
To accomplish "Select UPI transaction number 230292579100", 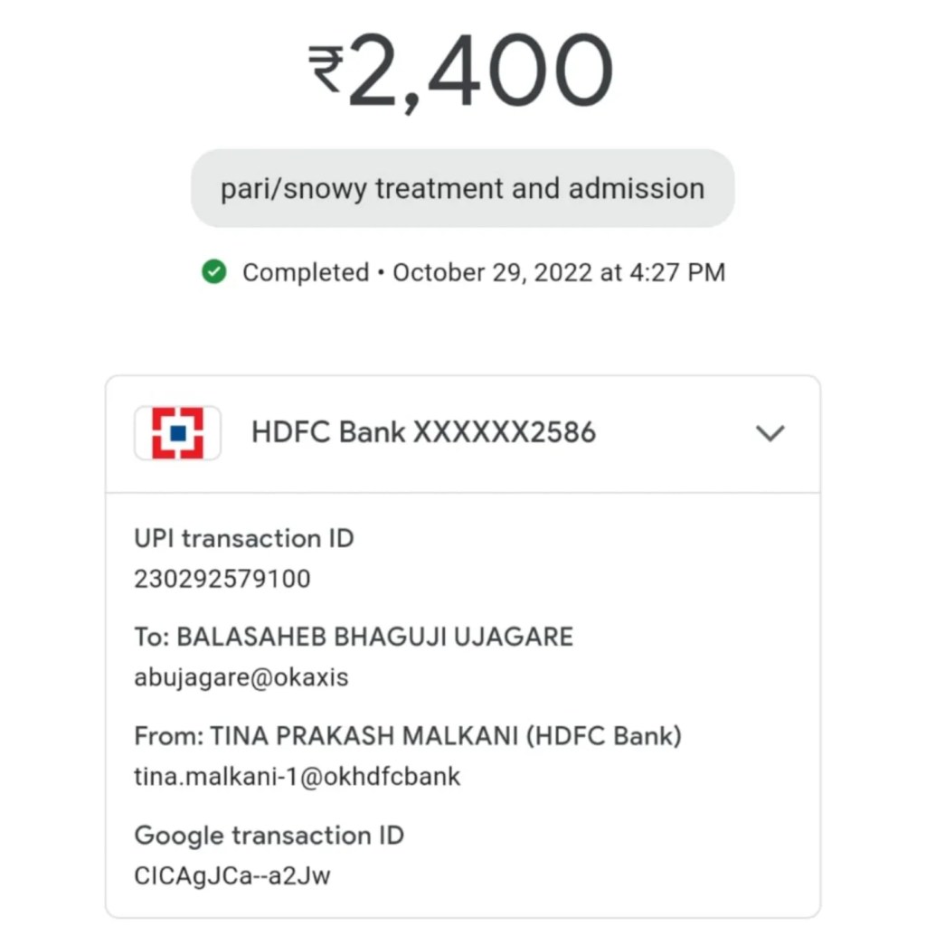I will pos(222,579).
